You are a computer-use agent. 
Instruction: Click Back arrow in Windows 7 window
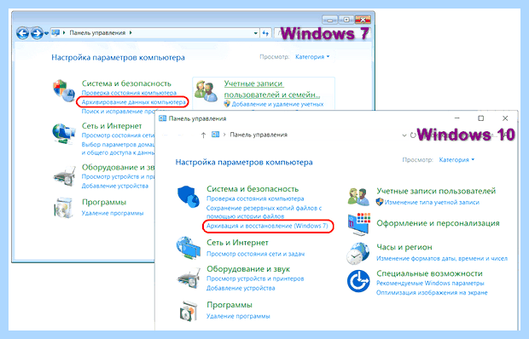coord(23,33)
